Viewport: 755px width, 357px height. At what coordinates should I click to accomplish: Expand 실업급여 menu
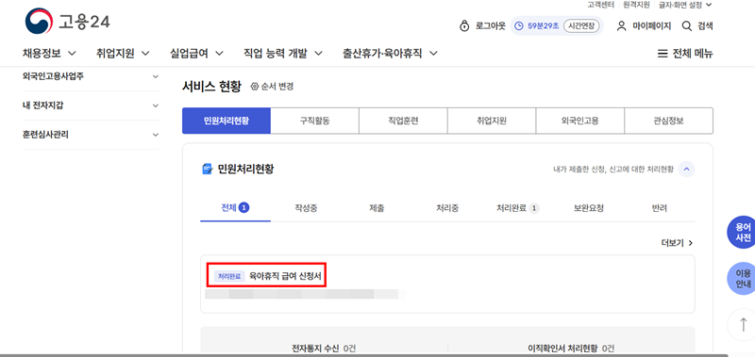(x=196, y=54)
